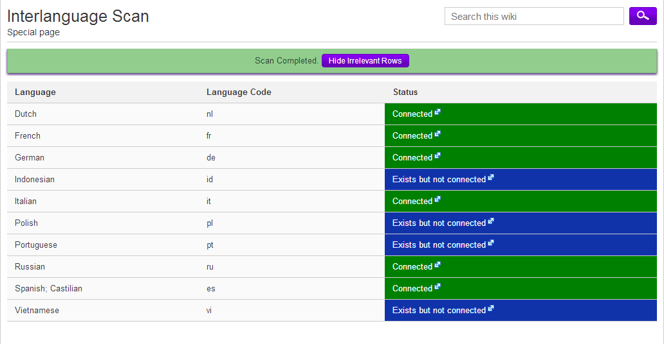Click external link icon in Russian row
Viewport: 664px width, 344px height.
coord(438,265)
